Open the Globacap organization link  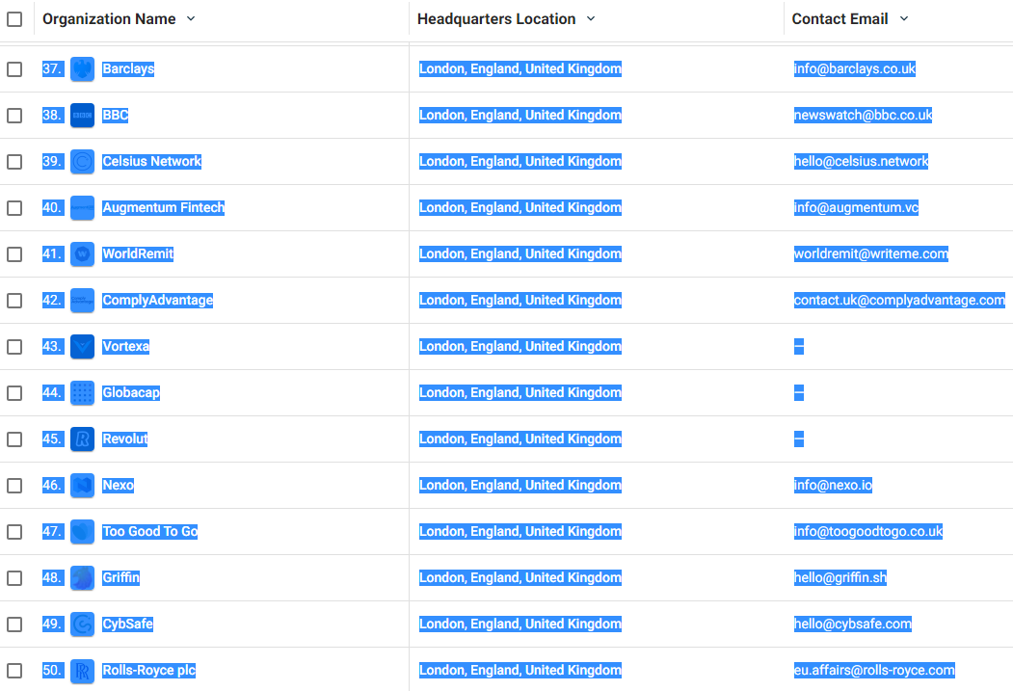coord(131,392)
